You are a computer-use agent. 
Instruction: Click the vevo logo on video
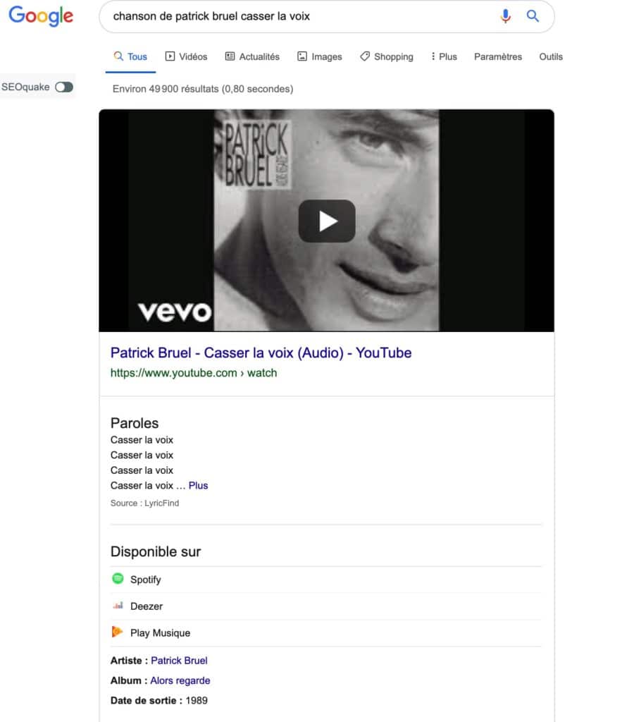coord(174,312)
